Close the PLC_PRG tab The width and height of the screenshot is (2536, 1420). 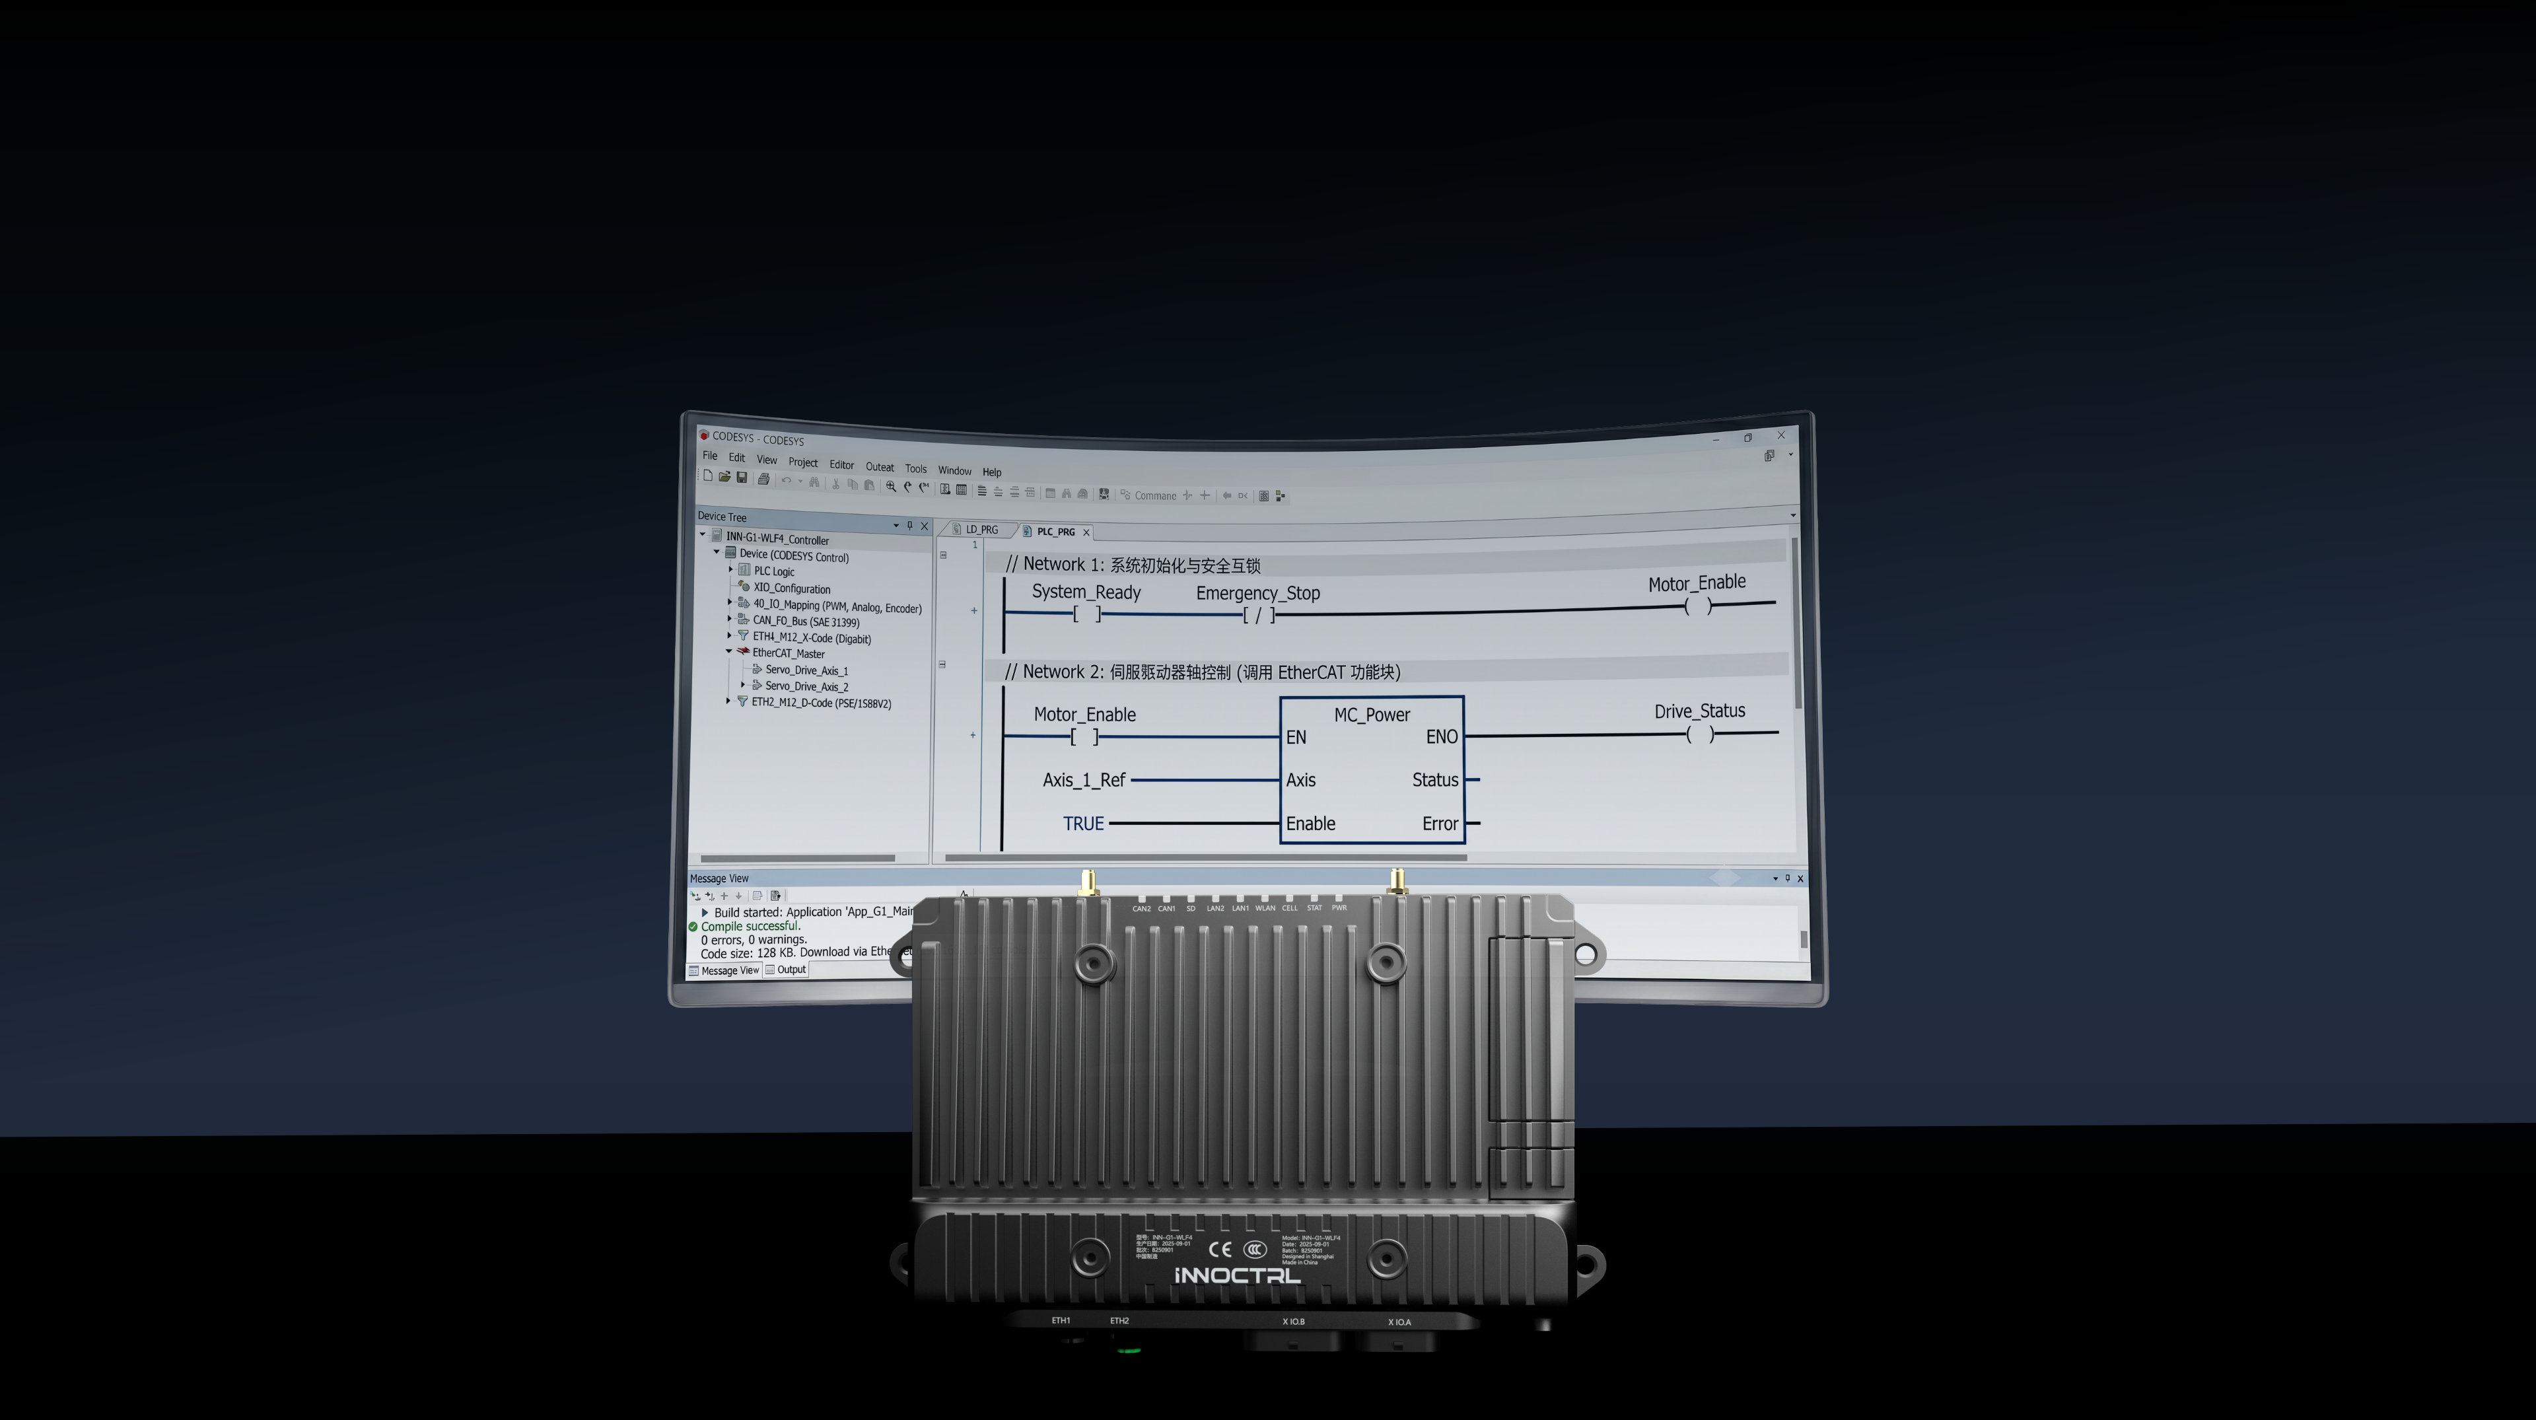(1087, 533)
